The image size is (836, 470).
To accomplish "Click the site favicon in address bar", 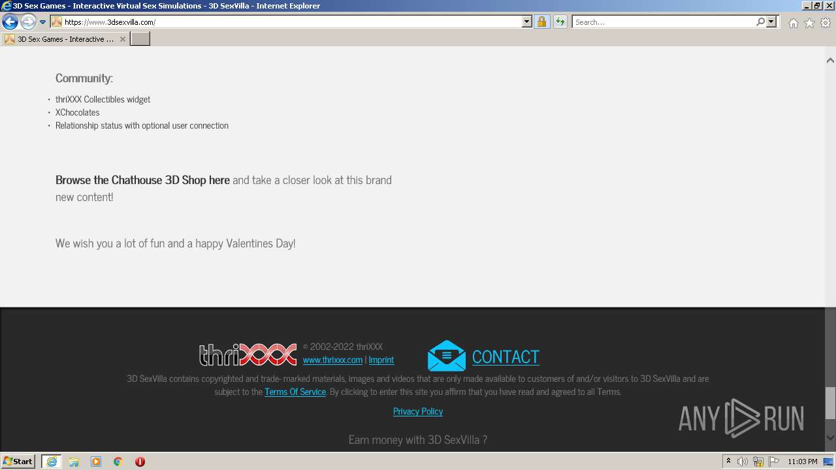I will 57,22.
